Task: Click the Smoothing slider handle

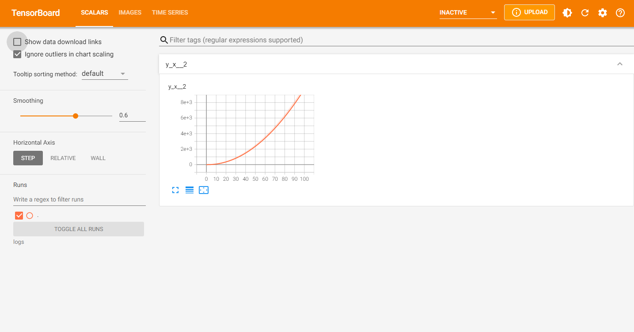Action: pos(76,116)
